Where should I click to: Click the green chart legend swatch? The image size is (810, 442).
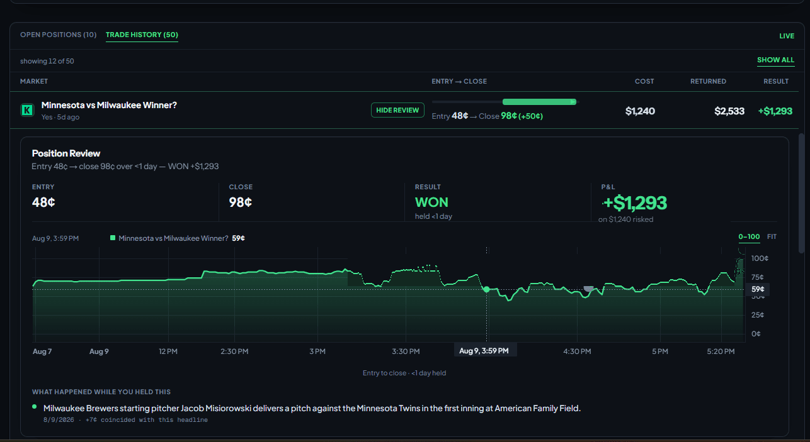pyautogui.click(x=113, y=238)
